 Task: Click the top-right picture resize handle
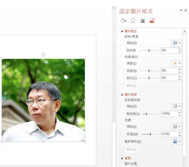click(85, 59)
